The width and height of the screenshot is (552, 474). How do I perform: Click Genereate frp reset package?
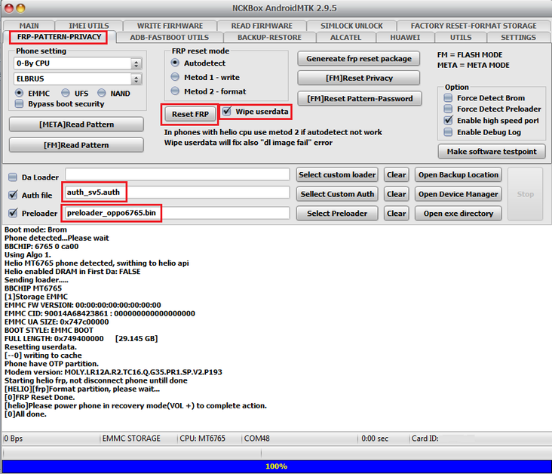pyautogui.click(x=359, y=59)
